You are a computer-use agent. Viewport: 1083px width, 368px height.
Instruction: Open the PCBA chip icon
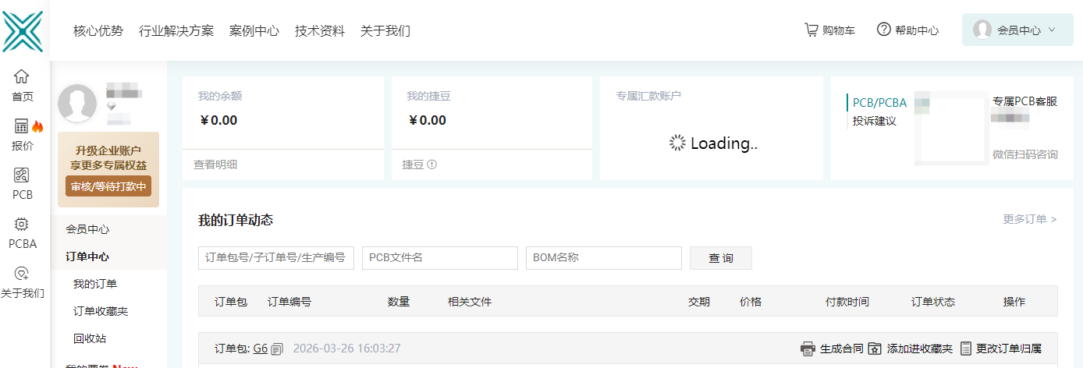tap(22, 225)
